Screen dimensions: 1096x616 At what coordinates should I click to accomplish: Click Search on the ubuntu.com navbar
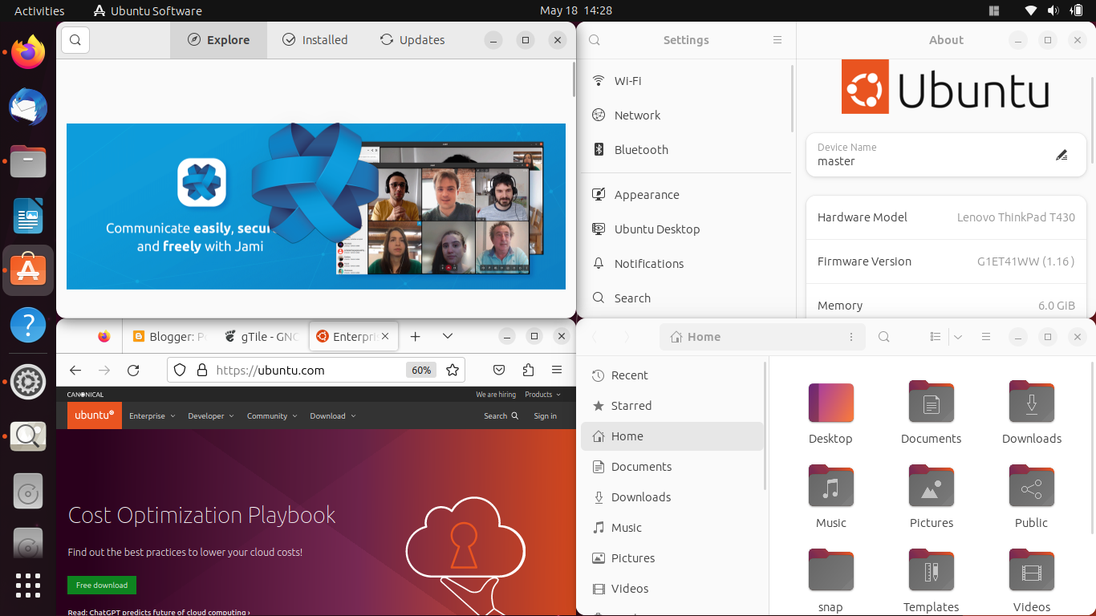pyautogui.click(x=501, y=416)
